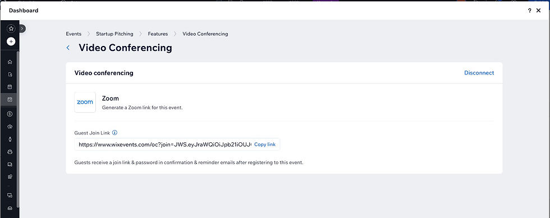Expand the sidebar with the arrow tab
Viewport: 550px width, 218px height.
[22, 29]
